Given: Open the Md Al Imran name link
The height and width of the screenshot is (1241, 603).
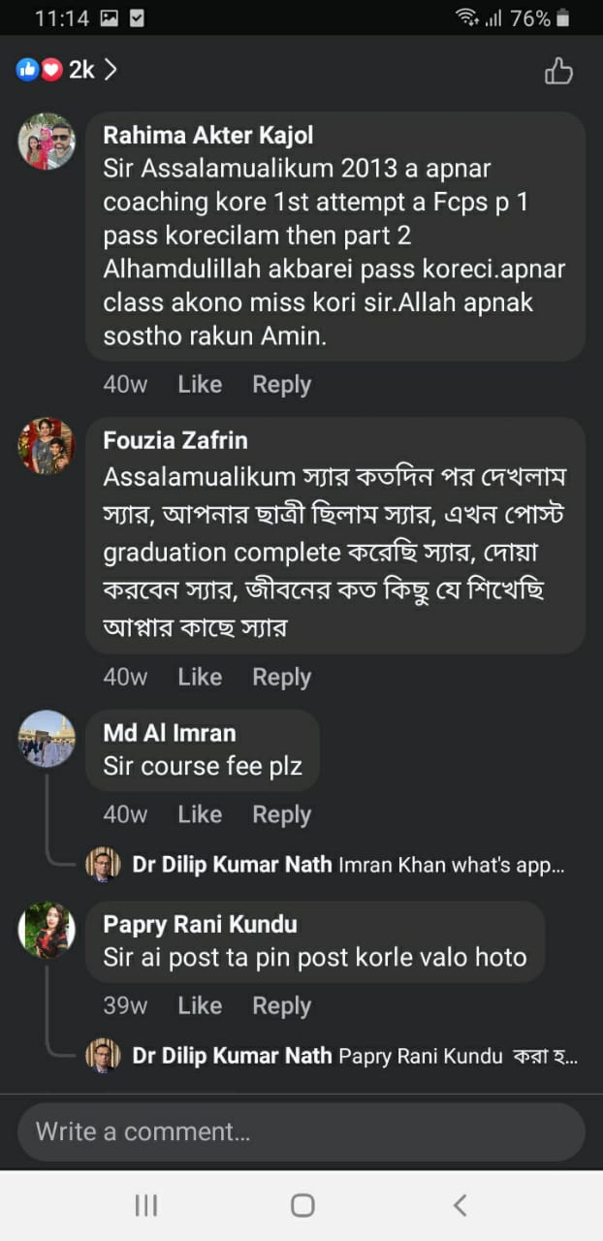Looking at the screenshot, I should click(x=170, y=733).
